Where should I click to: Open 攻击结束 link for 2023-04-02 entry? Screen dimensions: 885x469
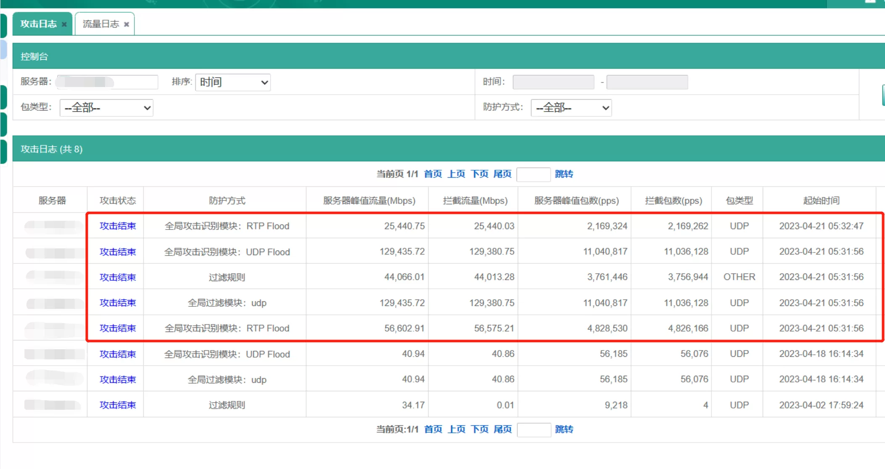click(x=118, y=405)
